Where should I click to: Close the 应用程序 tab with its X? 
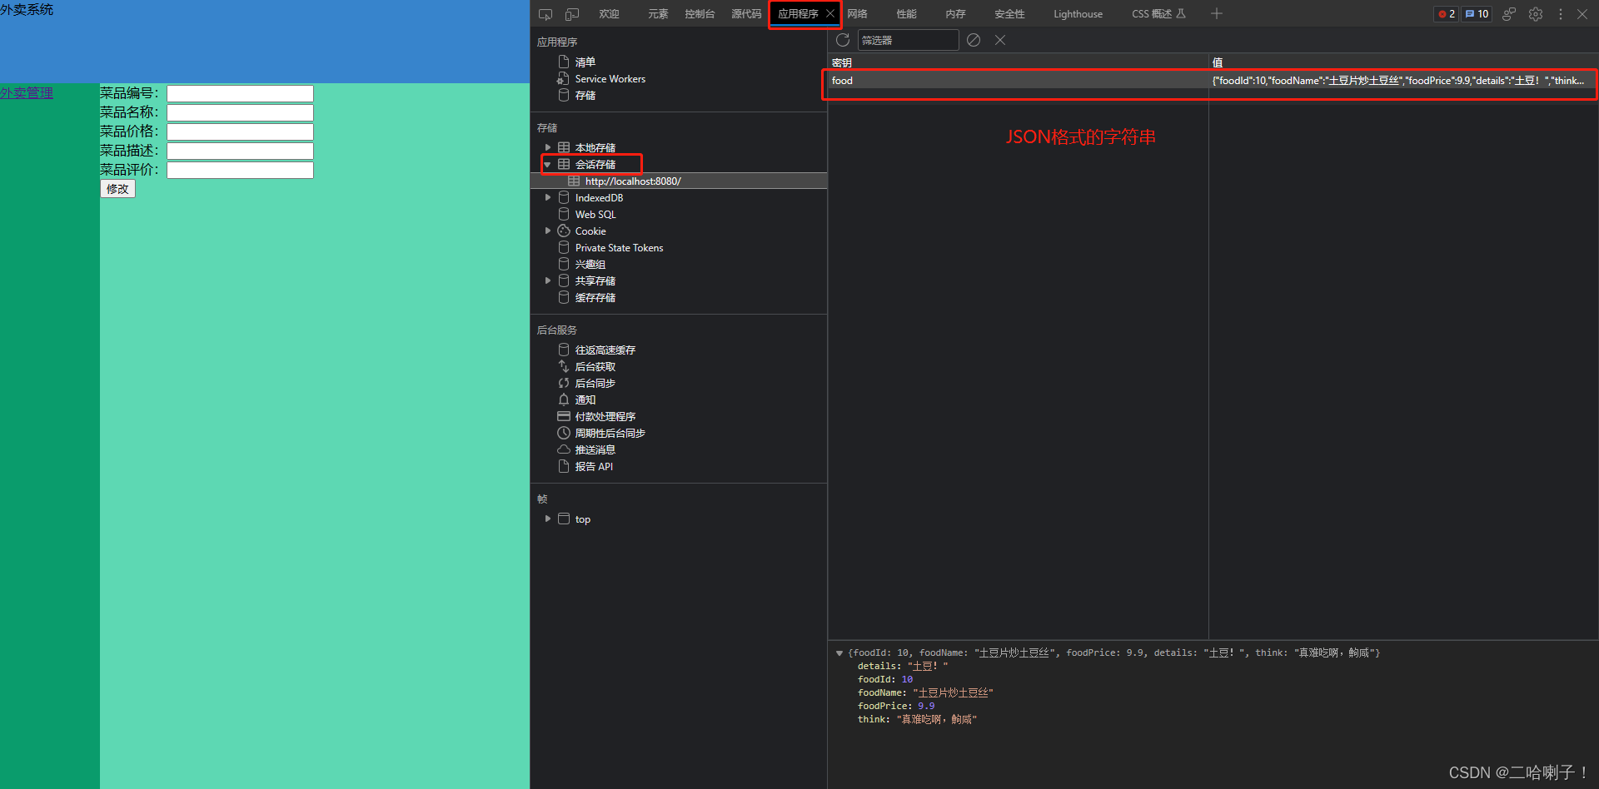click(x=830, y=13)
